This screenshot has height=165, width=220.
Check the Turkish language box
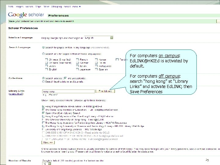point(117,60)
